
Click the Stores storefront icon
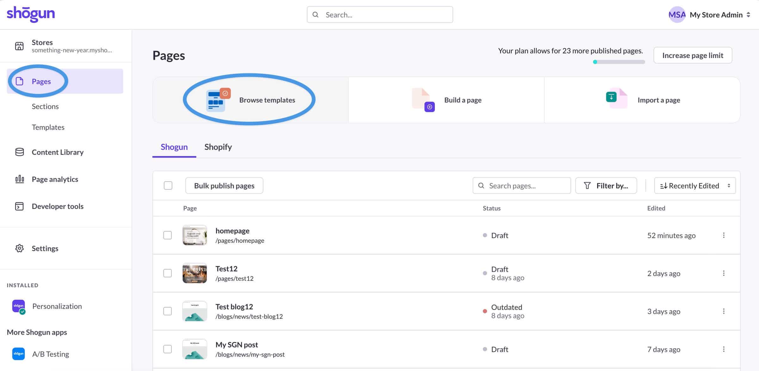(19, 46)
